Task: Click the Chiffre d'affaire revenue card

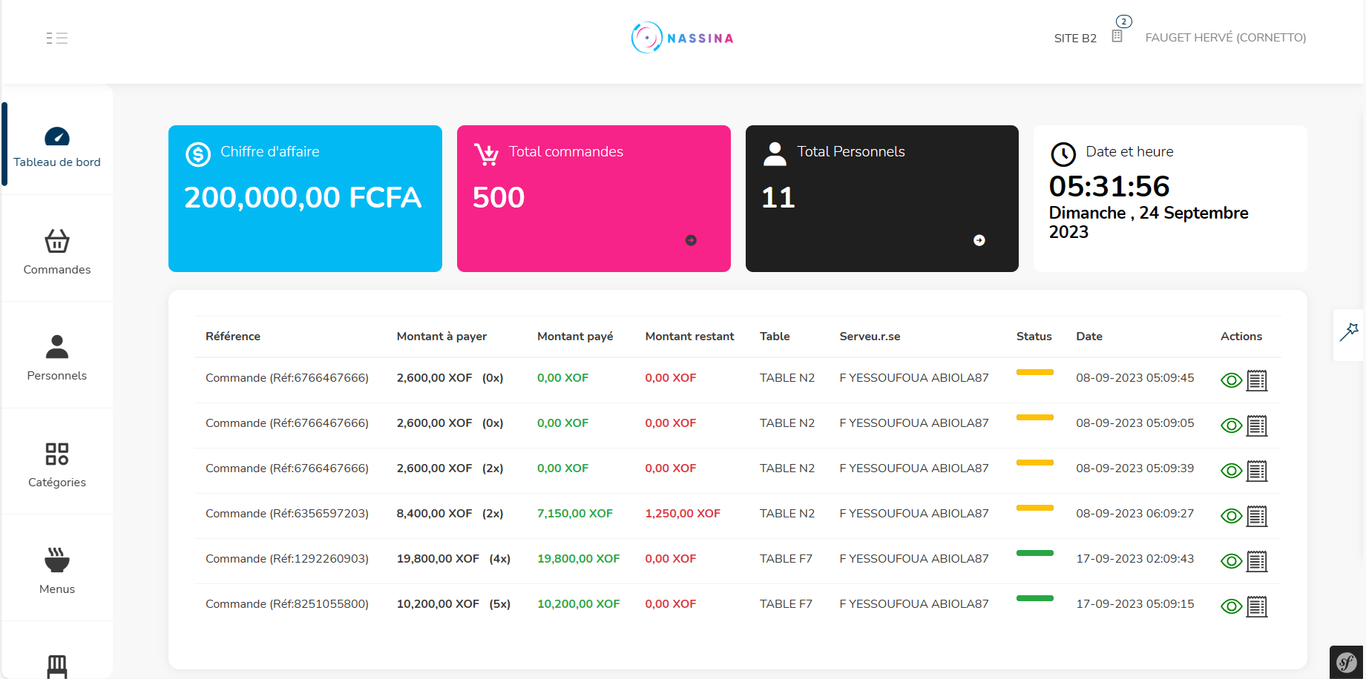Action: coord(305,199)
